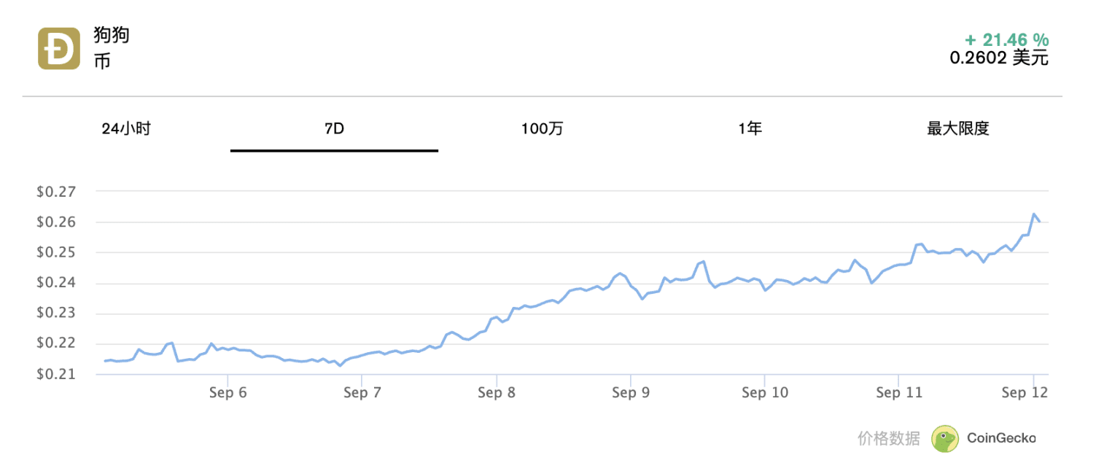Click the 狗狗币 coin name
1096x463 pixels.
pyautogui.click(x=111, y=48)
